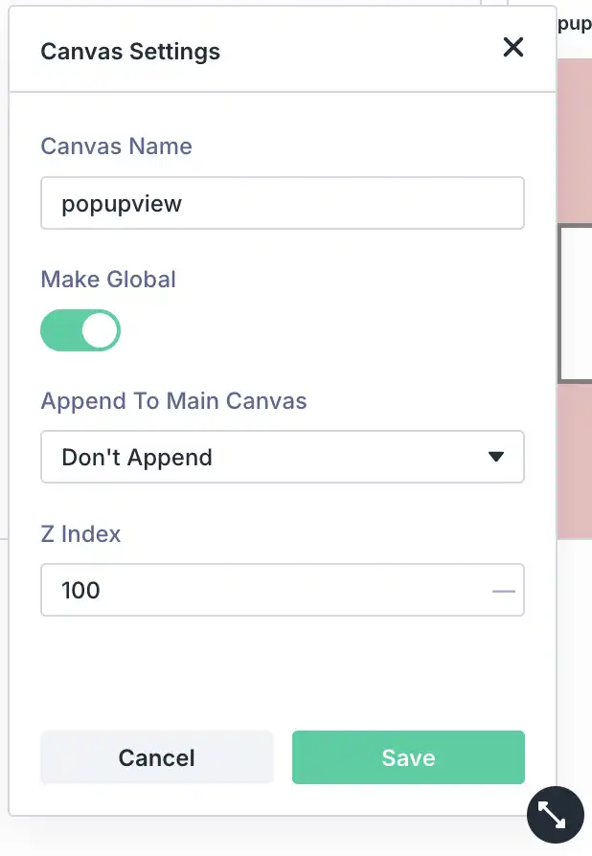This screenshot has height=856, width=592.
Task: Click the Append To Main Canvas label
Action: (173, 400)
